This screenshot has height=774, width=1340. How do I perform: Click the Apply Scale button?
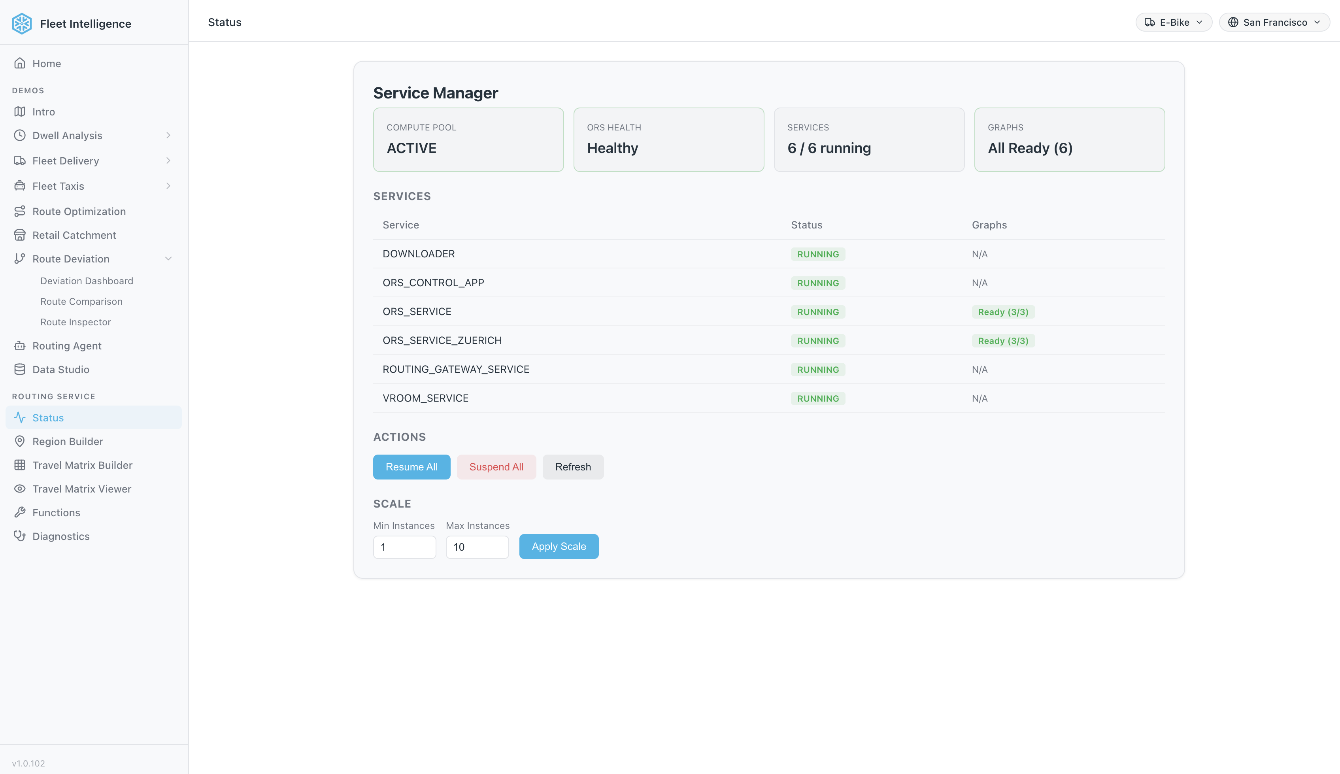coord(558,546)
